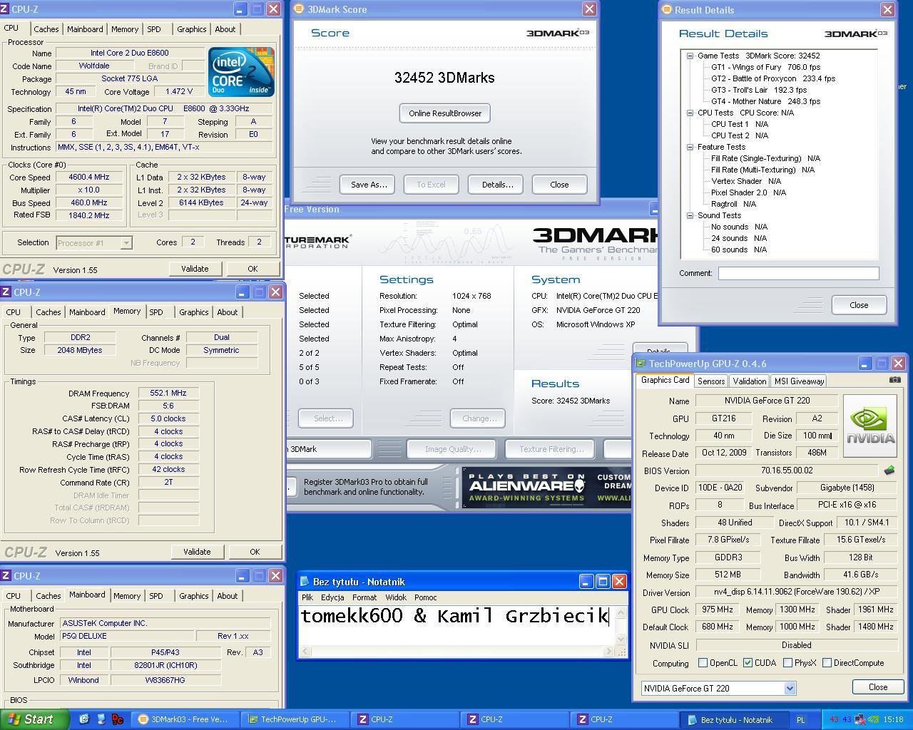Screen dimensions: 913x730
Task: Select GT2 - Battle of Proxycon result row
Action: (772, 78)
